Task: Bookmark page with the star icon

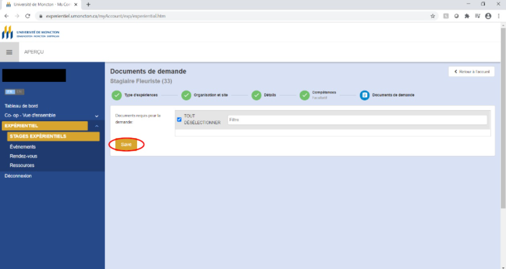Action: click(433, 16)
